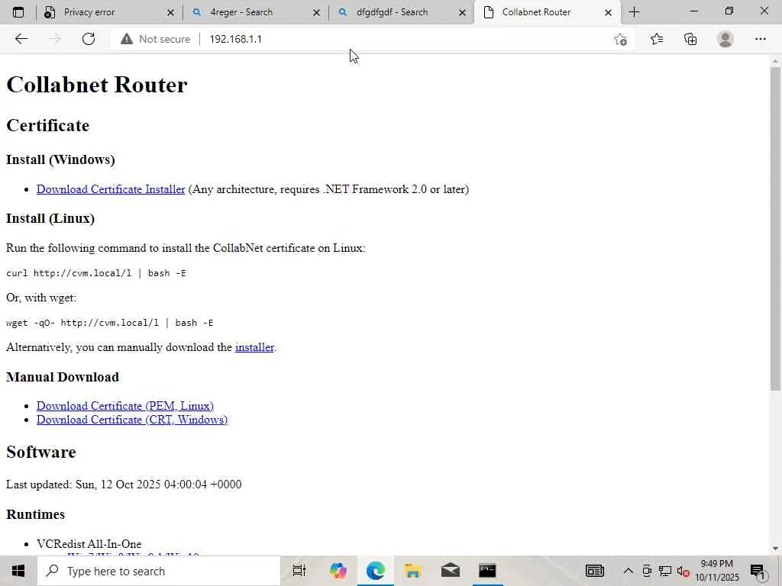Click the Collabnet Router page heading

coord(97,84)
